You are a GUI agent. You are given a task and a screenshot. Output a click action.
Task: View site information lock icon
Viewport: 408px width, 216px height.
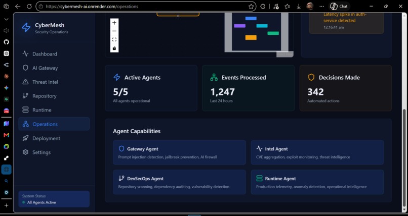(40, 7)
